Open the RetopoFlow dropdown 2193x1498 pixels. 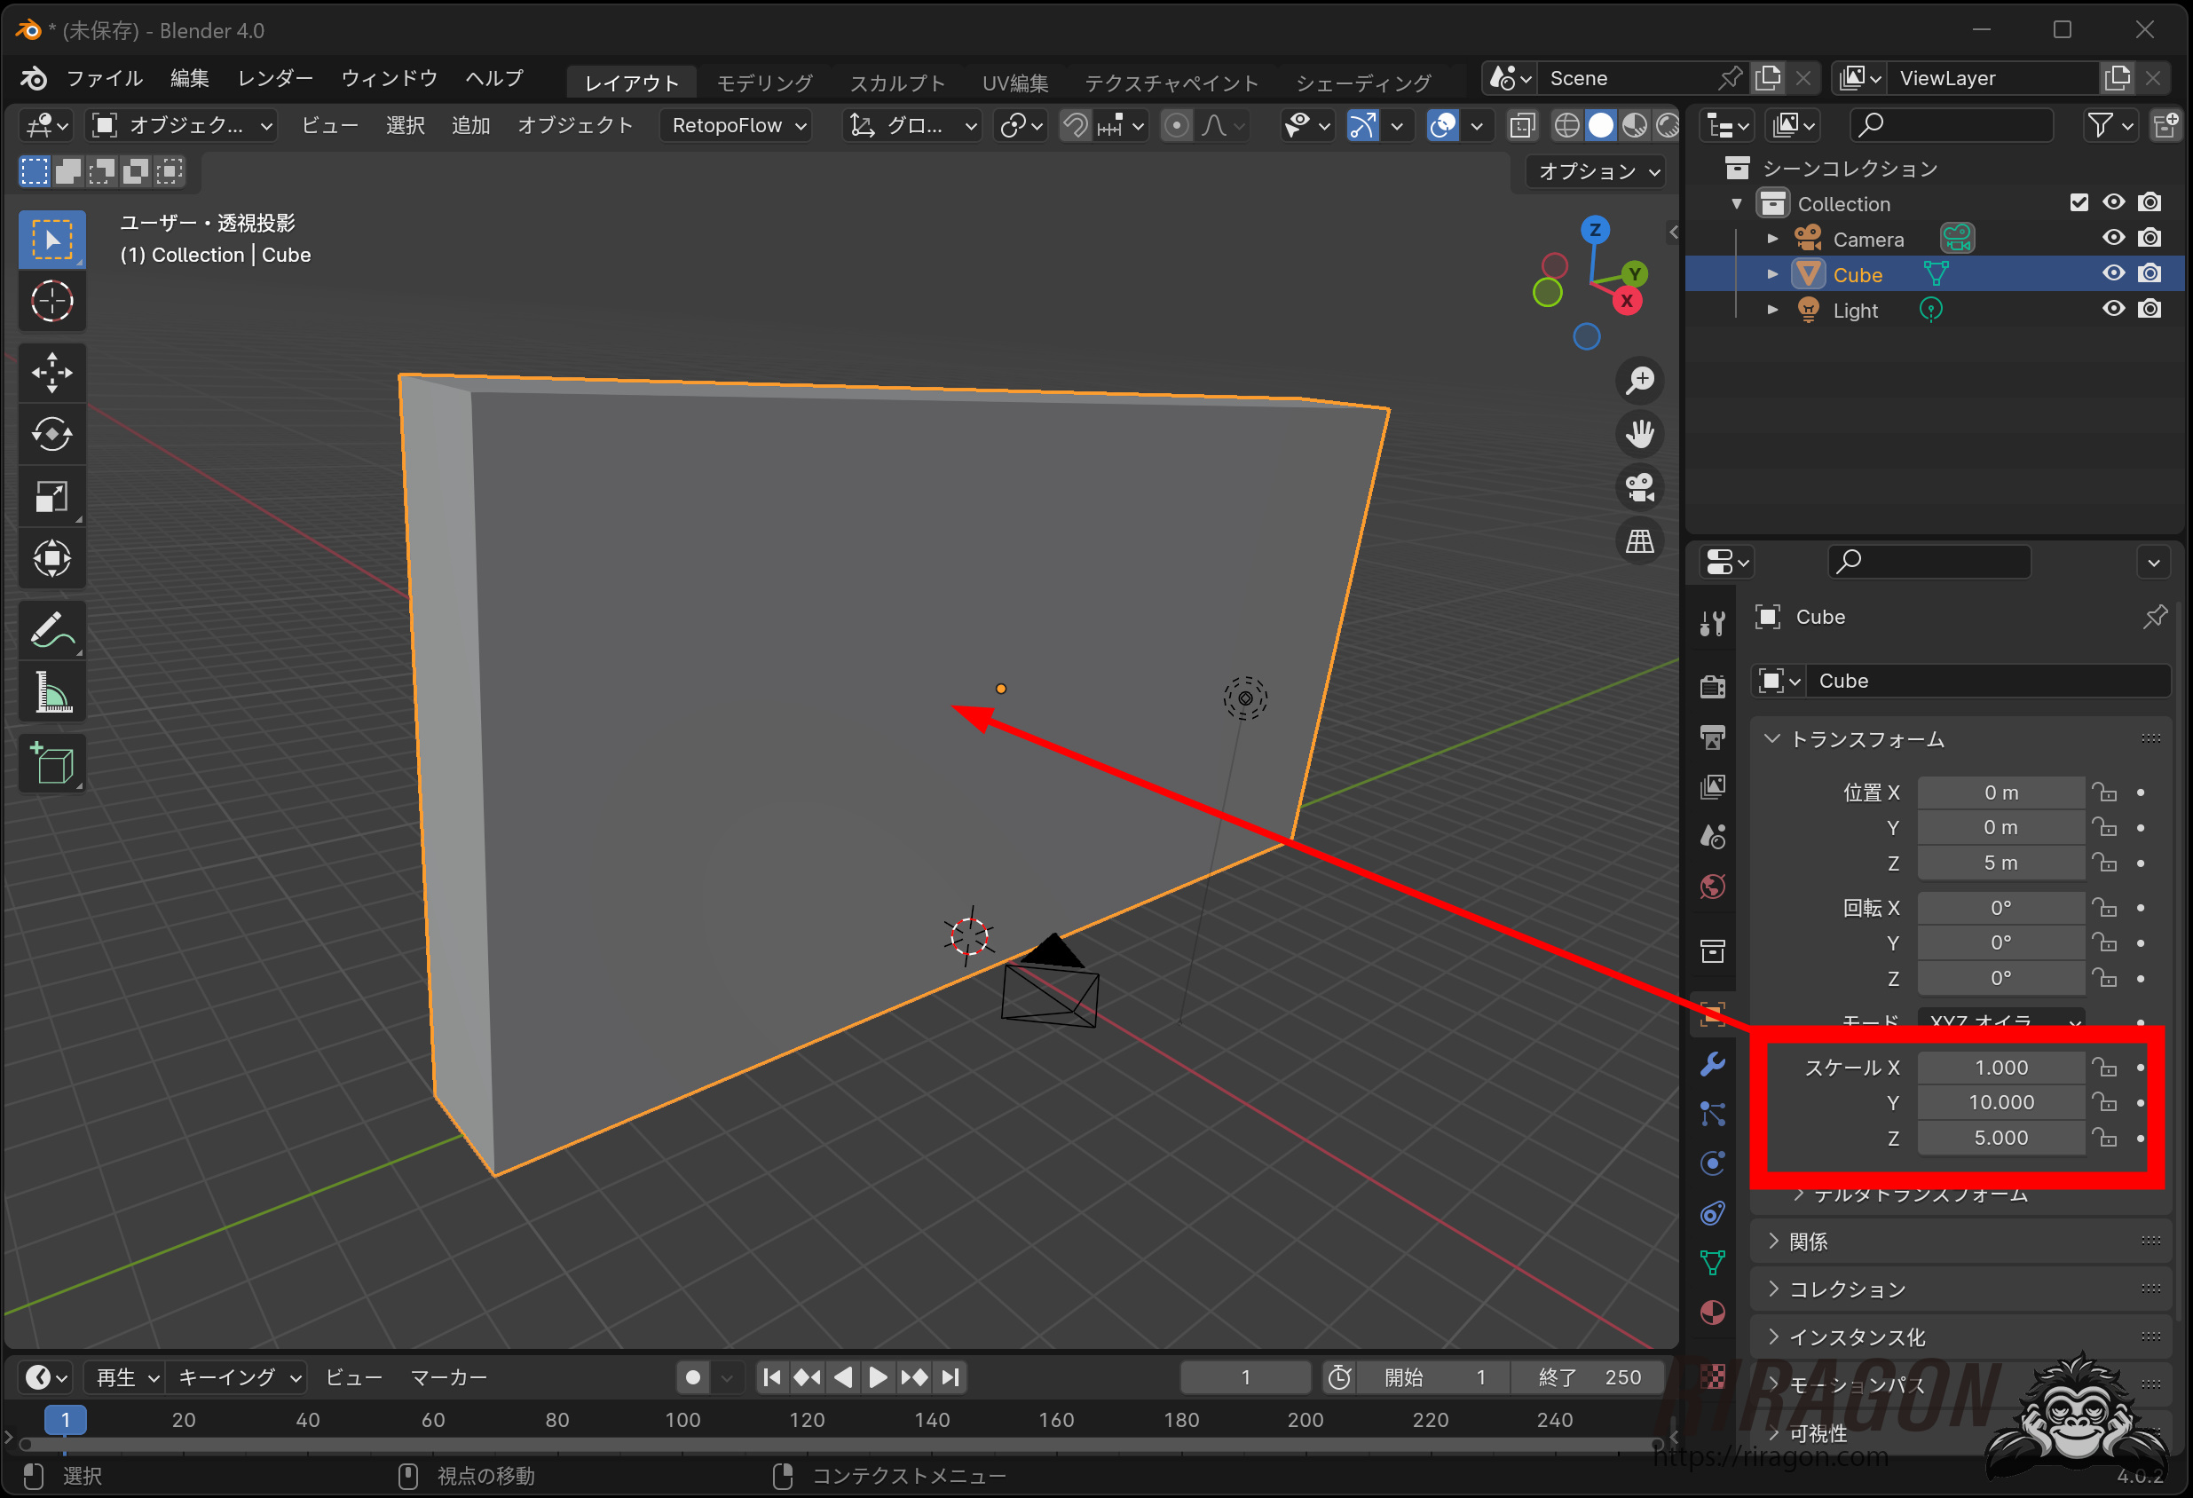point(738,125)
